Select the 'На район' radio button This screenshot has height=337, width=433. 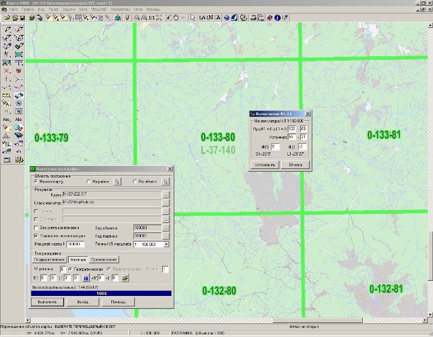[x=89, y=181]
